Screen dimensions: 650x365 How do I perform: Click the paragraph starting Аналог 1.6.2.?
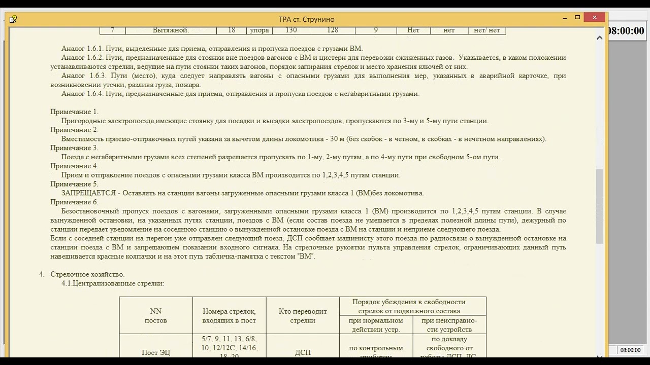308,62
